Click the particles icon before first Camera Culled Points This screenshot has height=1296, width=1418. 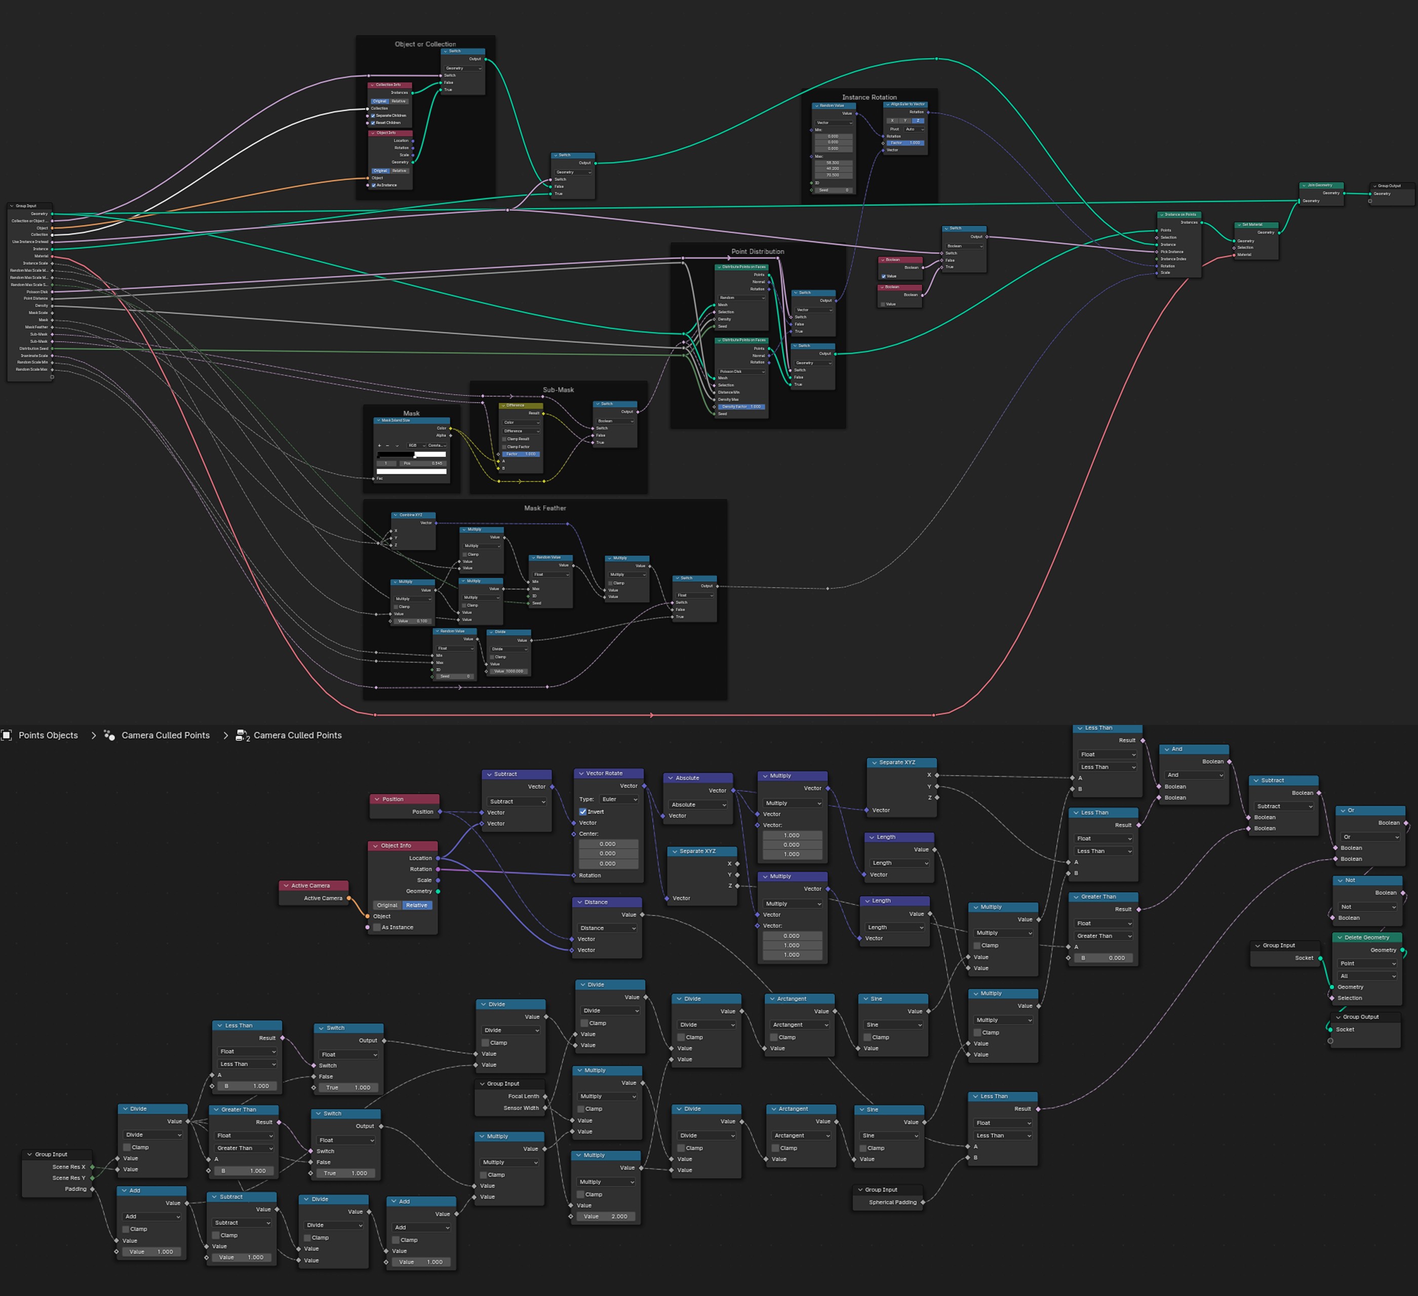pos(109,735)
